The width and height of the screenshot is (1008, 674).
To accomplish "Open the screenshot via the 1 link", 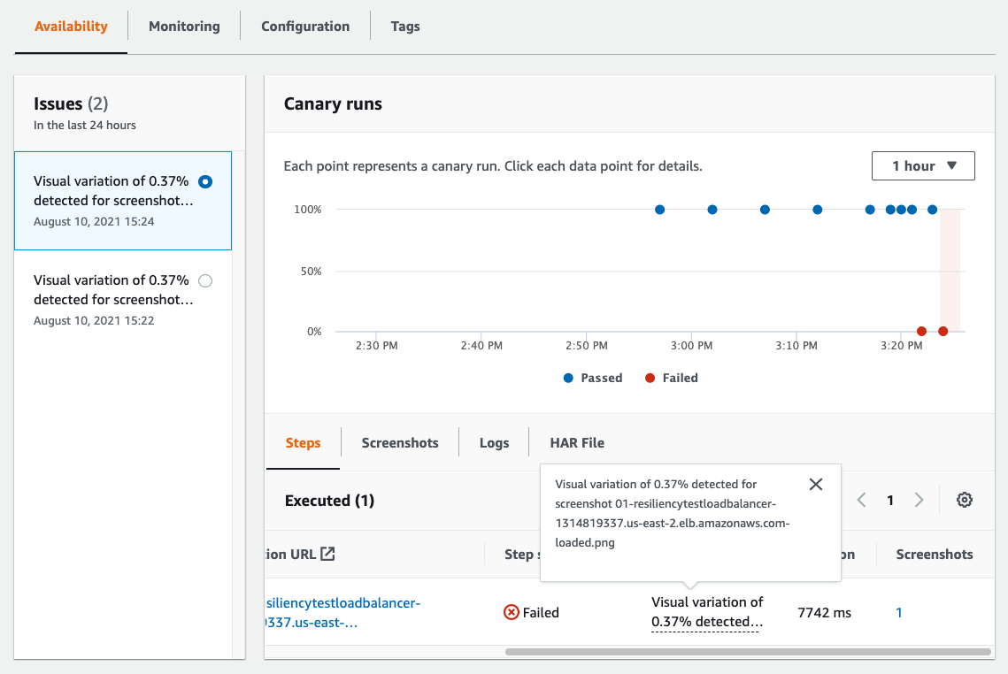I will (898, 612).
